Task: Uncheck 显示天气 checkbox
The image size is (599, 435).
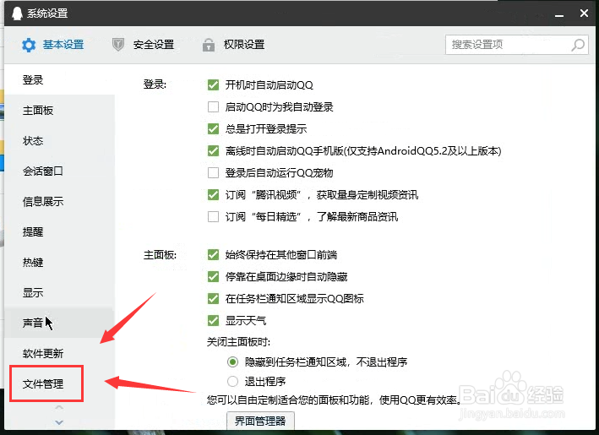Action: coord(213,320)
